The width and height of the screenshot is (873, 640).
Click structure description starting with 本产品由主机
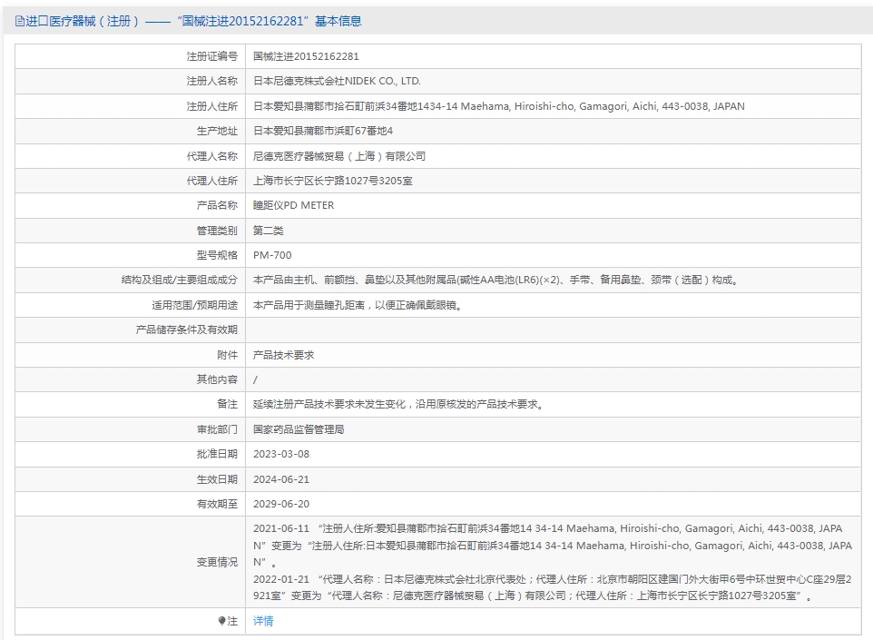pyautogui.click(x=495, y=281)
